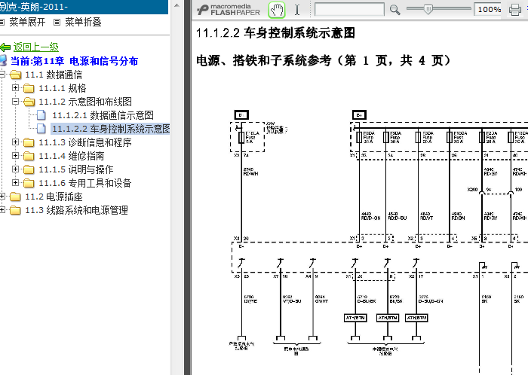Click 当前:第11章 电源和信号分布 heading

(74, 61)
